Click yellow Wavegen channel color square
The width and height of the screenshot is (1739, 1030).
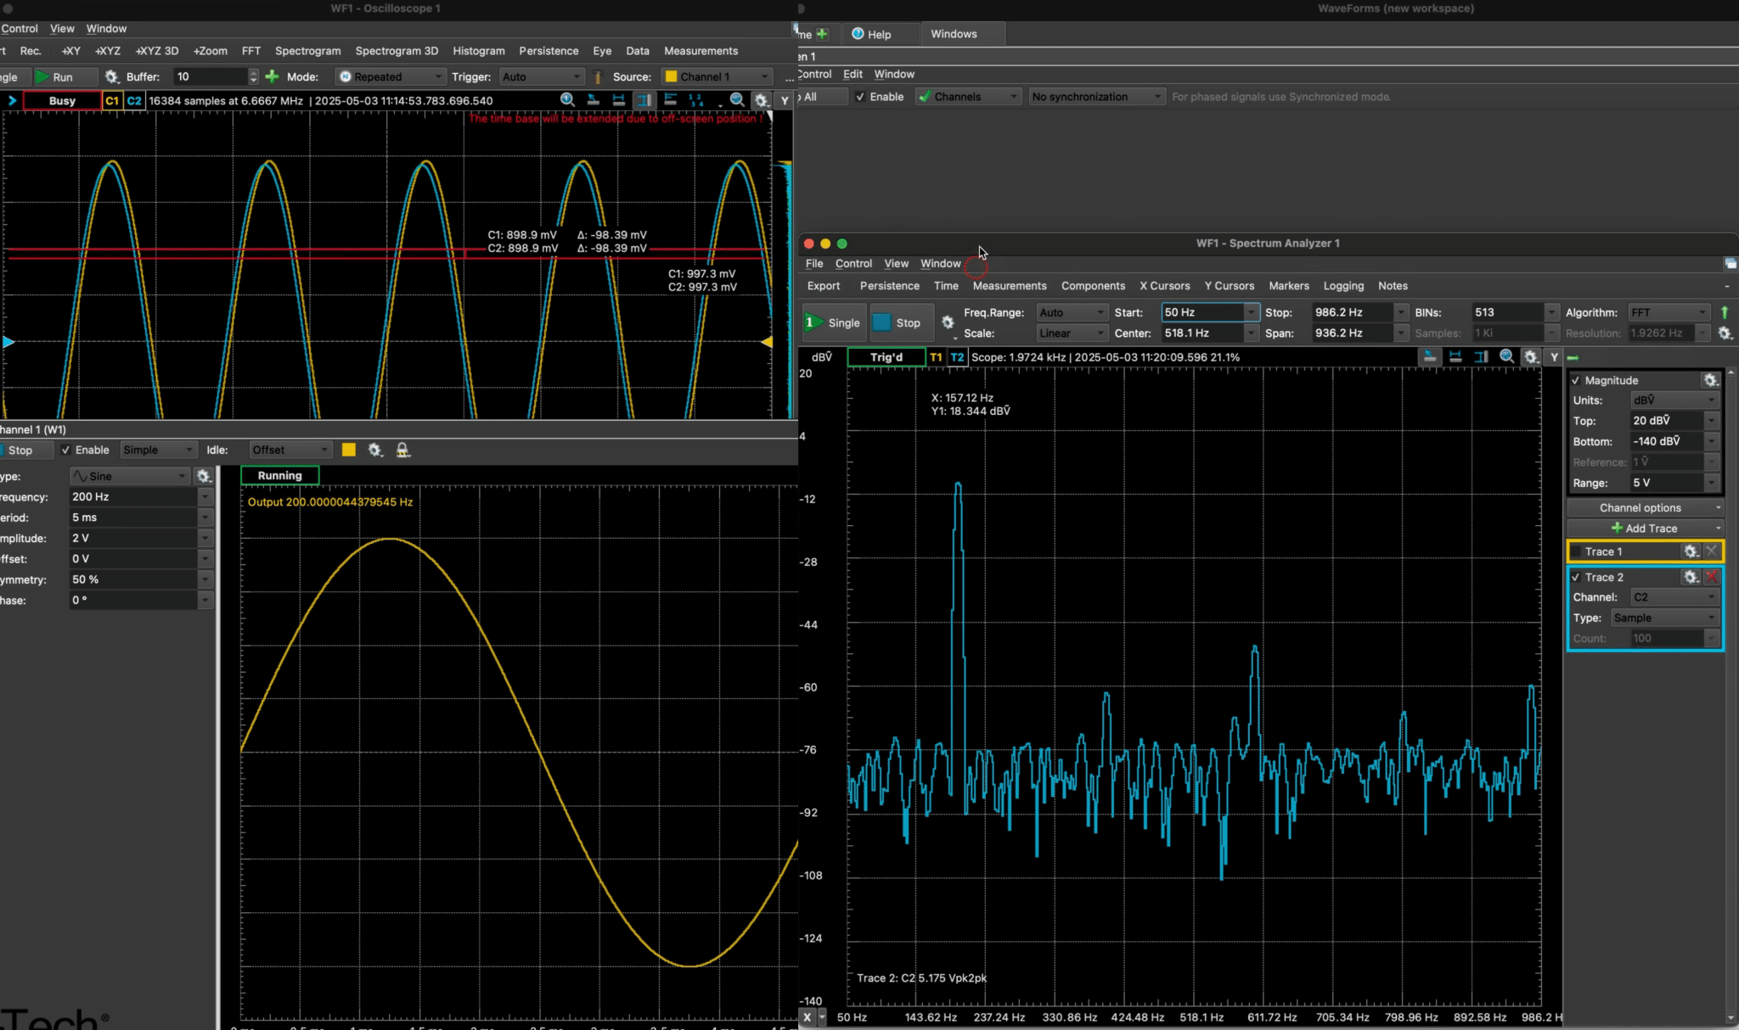coord(348,450)
